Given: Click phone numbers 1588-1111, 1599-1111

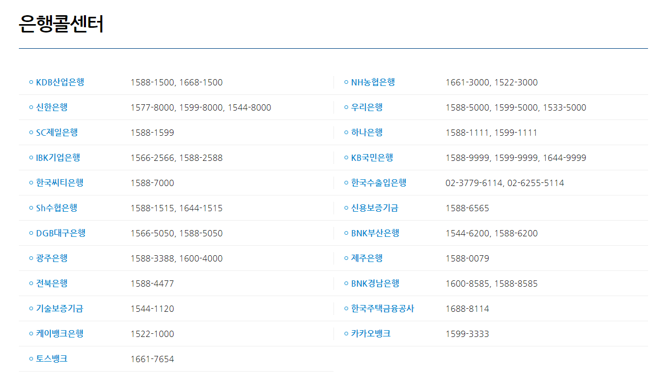Looking at the screenshot, I should pyautogui.click(x=491, y=133).
